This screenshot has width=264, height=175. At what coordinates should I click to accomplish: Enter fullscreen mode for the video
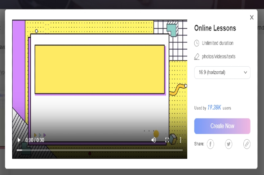tap(167, 140)
